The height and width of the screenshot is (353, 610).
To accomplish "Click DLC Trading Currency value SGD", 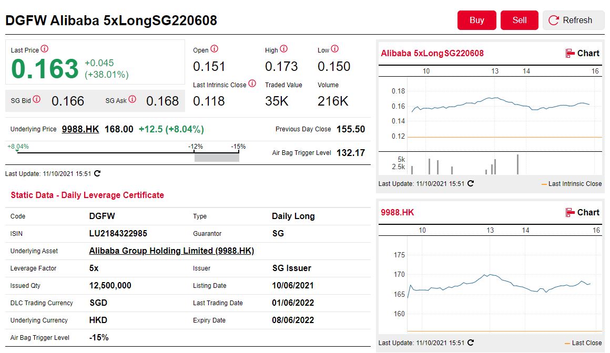I will (x=98, y=303).
